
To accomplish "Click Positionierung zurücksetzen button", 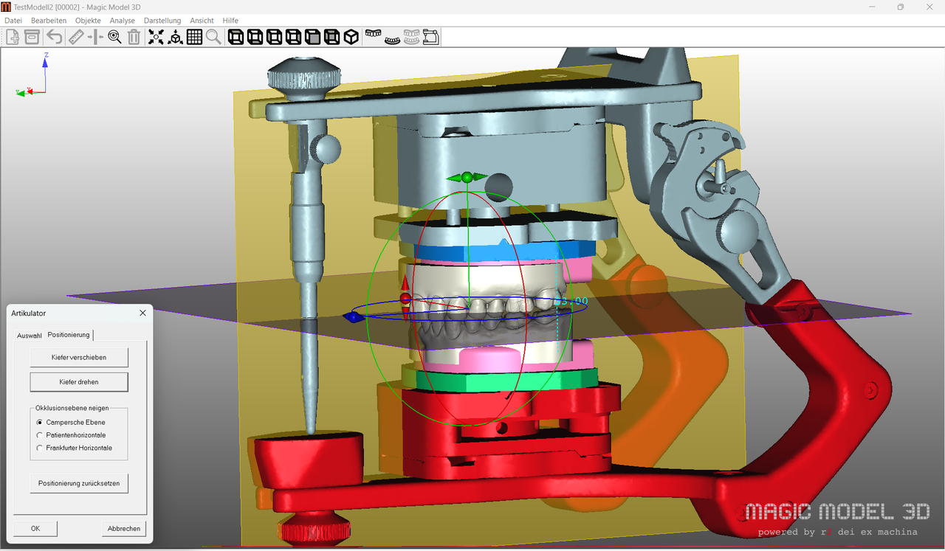I will (x=79, y=484).
